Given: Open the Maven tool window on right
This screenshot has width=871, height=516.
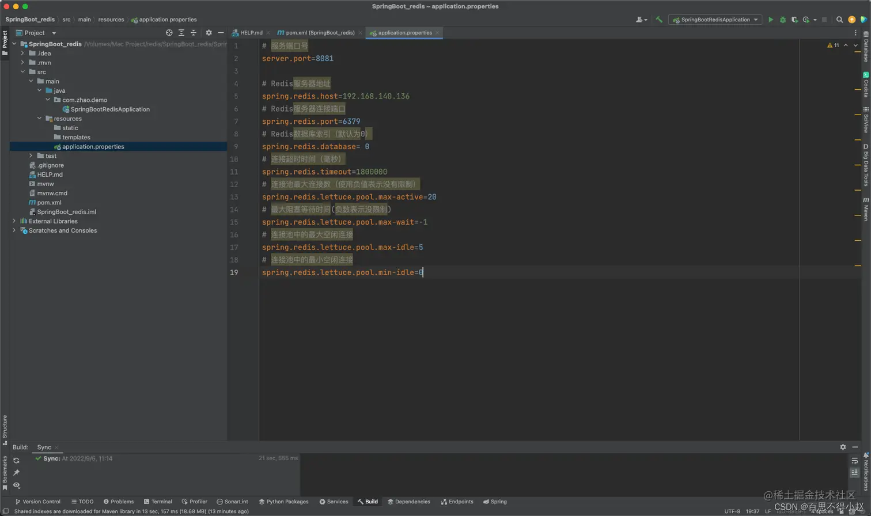Looking at the screenshot, I should [x=866, y=208].
